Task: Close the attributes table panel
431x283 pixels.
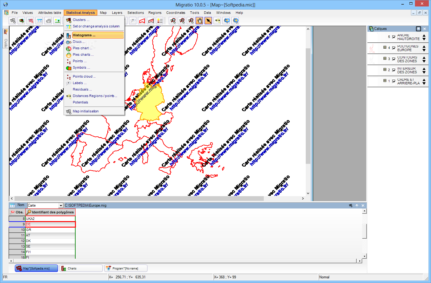Action: pyautogui.click(x=363, y=205)
